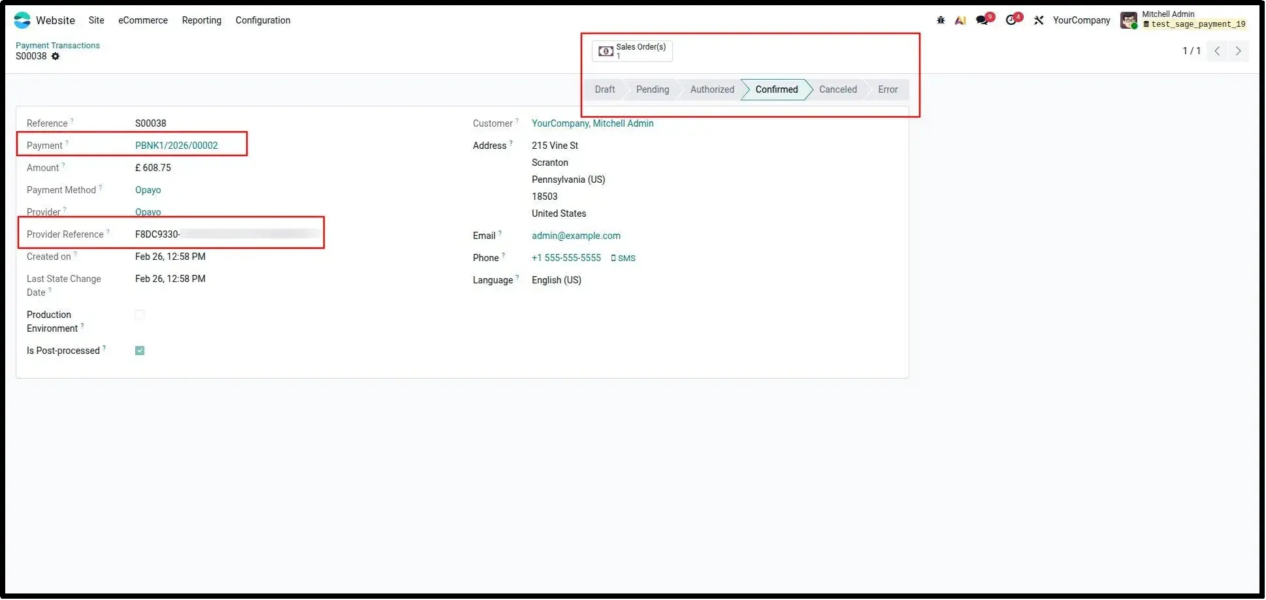Open the eCommerce menu
This screenshot has height=600, width=1266.
tap(143, 20)
